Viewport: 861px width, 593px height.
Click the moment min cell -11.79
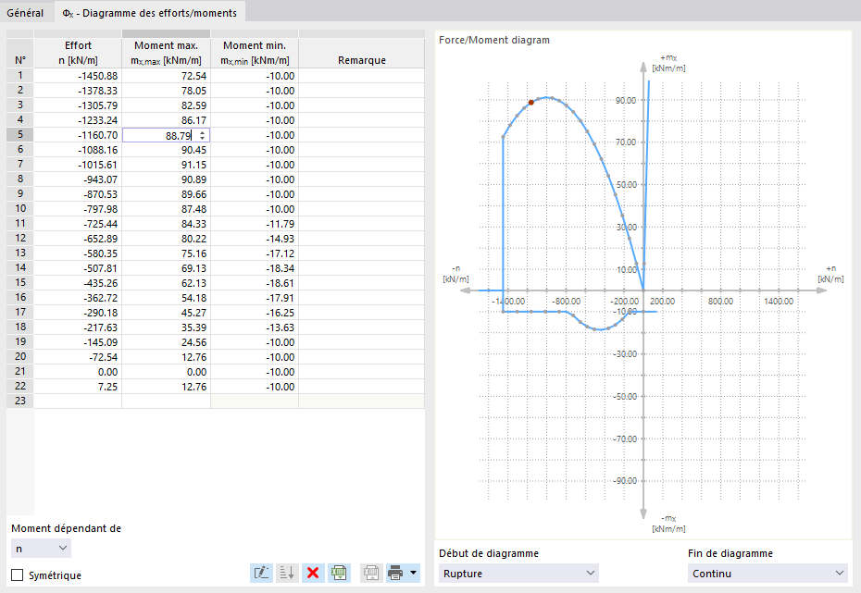pyautogui.click(x=255, y=224)
